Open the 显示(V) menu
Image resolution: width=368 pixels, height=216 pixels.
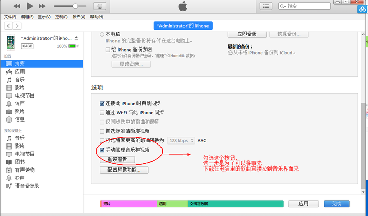pos(44,17)
